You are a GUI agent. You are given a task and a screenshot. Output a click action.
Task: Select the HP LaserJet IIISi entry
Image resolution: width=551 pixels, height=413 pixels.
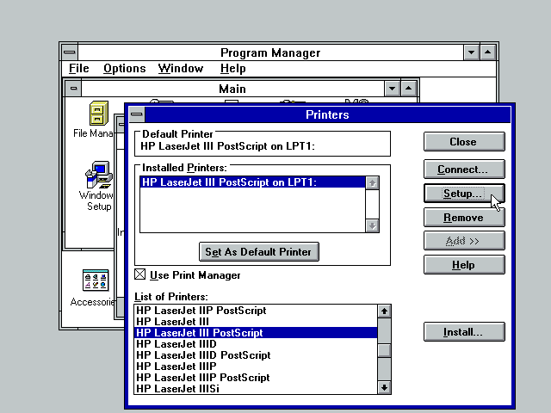(x=256, y=388)
